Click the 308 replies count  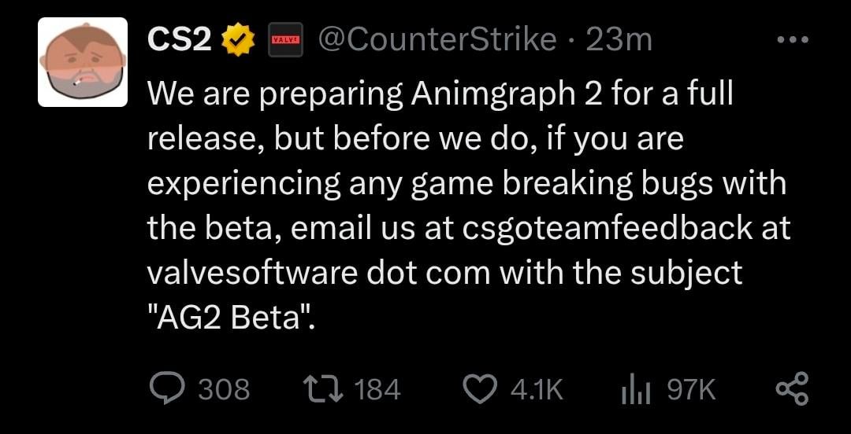pos(224,389)
